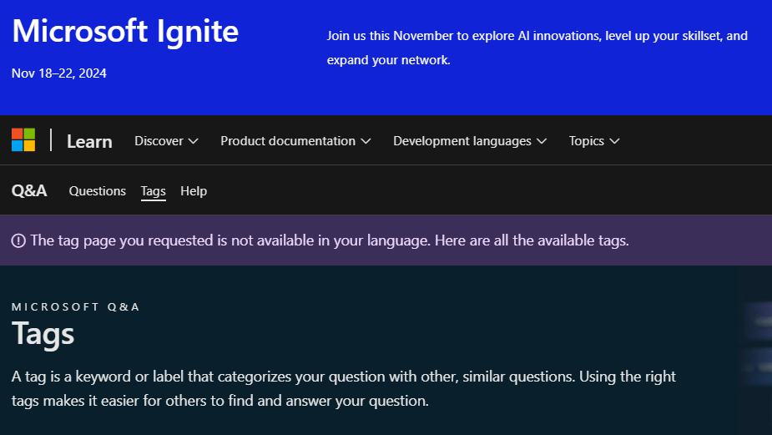772x435 pixels.
Task: Click the info icon in language notice
Action: [x=18, y=241]
